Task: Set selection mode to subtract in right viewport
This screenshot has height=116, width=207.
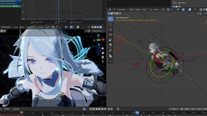Action: pos(115,13)
